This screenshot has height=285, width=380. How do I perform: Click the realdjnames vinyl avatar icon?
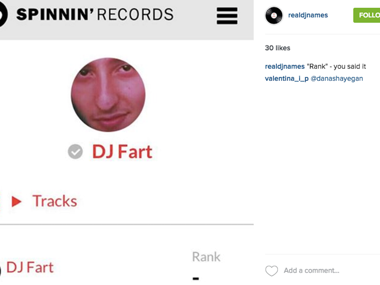(274, 16)
